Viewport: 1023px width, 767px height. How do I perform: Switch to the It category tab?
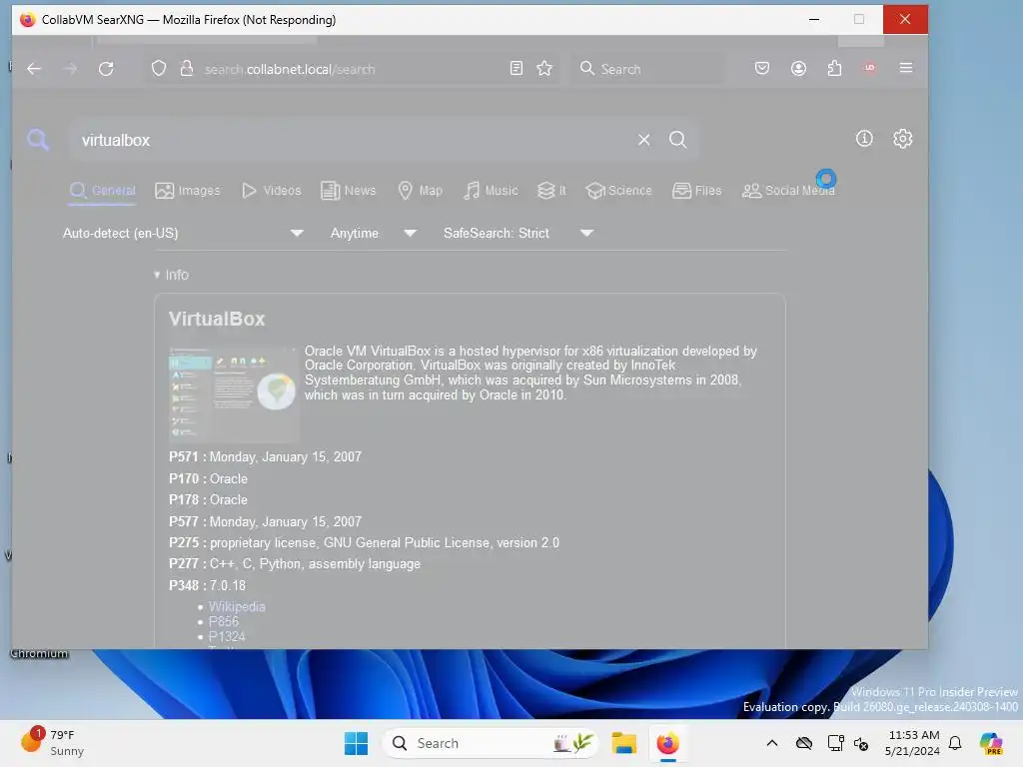pos(551,191)
